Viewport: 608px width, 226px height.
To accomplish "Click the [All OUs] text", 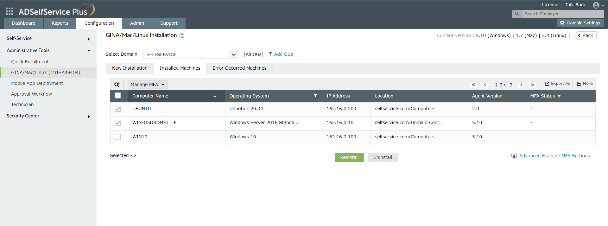I will [253, 54].
